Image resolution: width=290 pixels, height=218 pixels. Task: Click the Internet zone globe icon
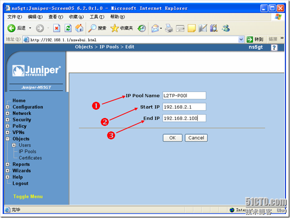(x=232, y=210)
